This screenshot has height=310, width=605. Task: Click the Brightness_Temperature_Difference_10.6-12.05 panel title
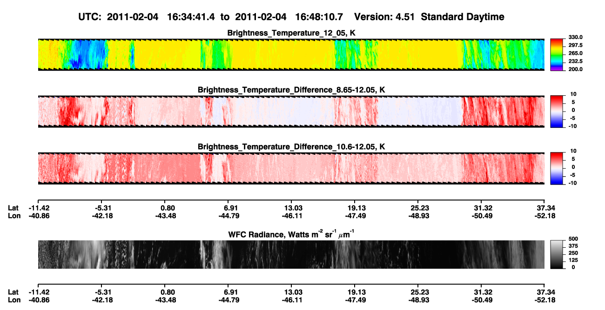point(291,146)
